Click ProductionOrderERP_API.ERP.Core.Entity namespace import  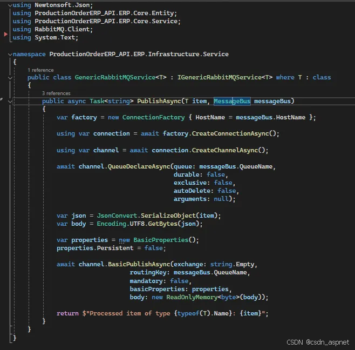[106, 13]
